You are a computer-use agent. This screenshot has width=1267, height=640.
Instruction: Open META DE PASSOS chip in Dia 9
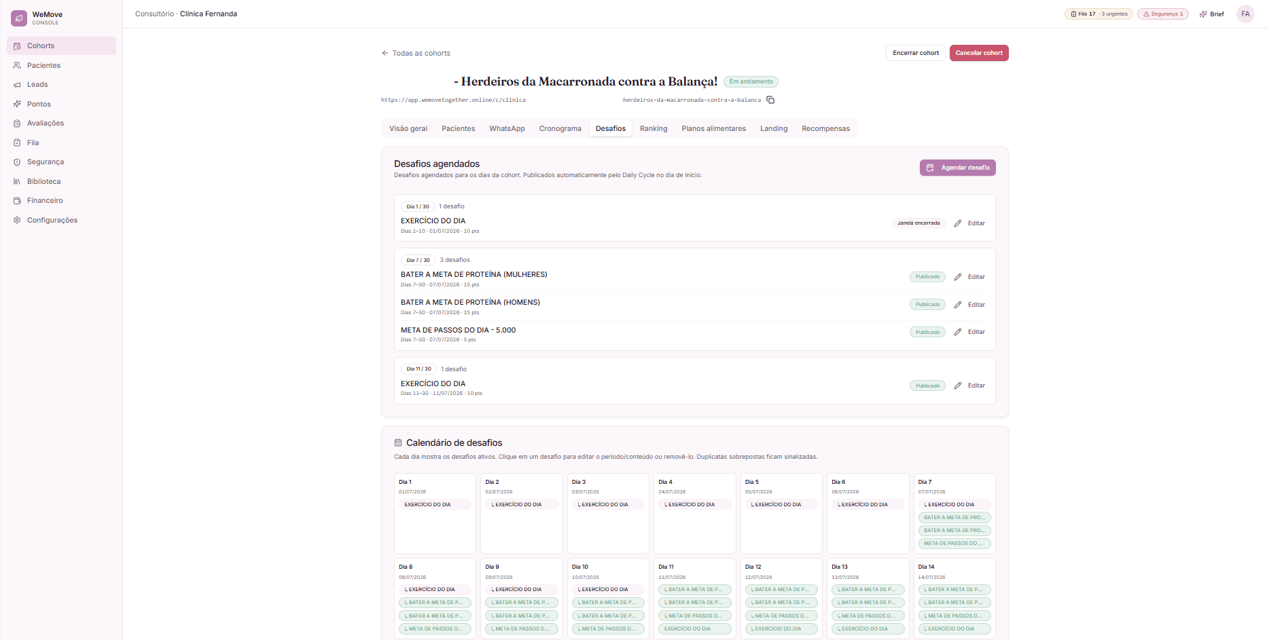point(522,629)
